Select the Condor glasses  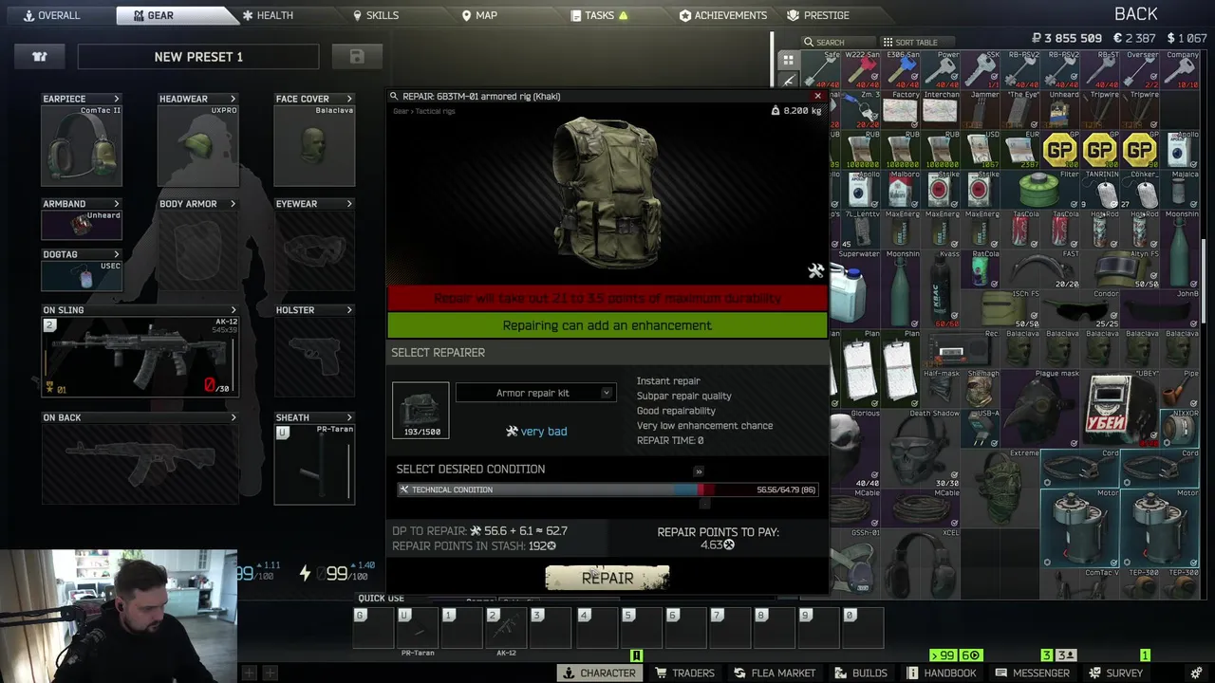point(1081,308)
